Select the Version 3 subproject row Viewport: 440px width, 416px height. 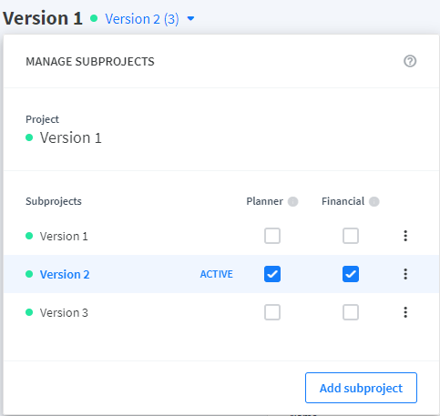221,312
